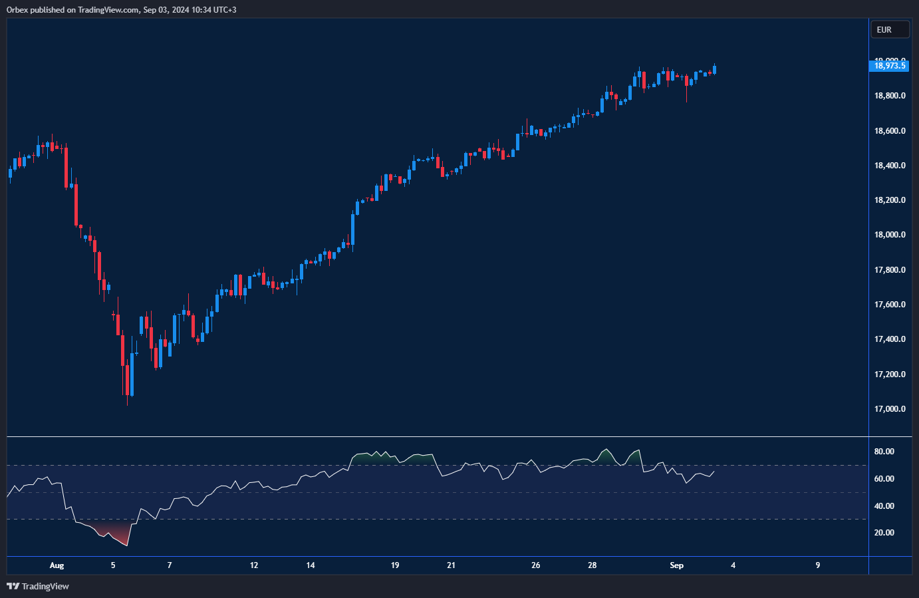
Task: Click the 40.00 level on the RSI scale
Action: pyautogui.click(x=884, y=506)
